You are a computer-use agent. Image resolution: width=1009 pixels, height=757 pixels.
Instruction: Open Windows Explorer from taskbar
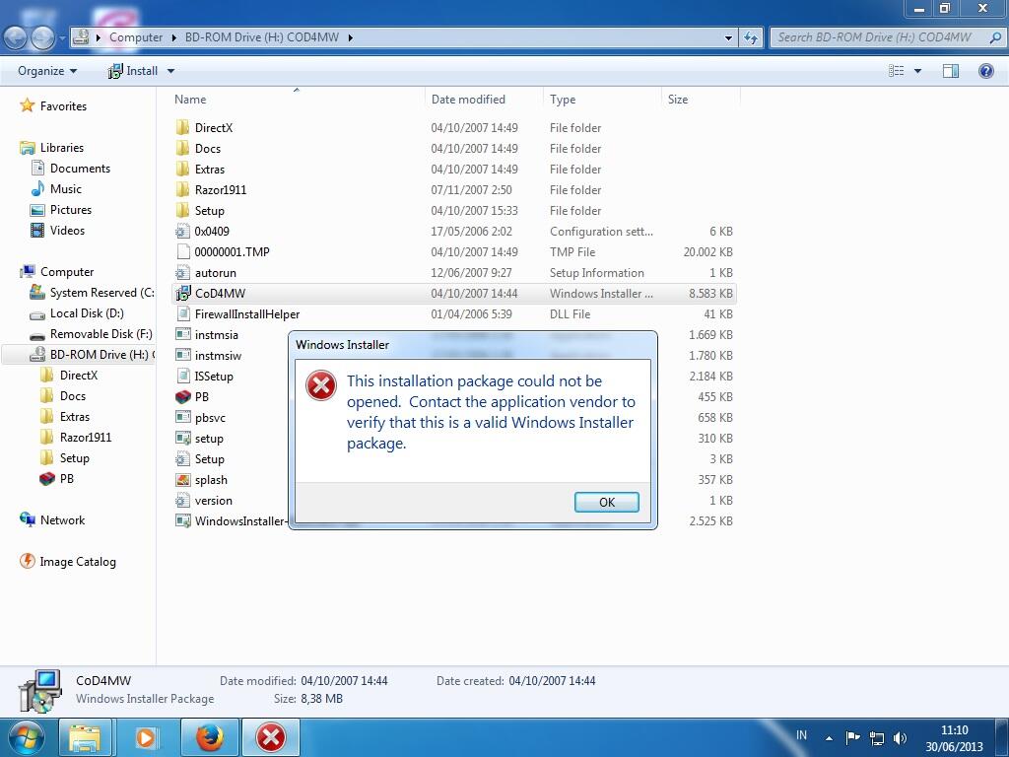85,737
